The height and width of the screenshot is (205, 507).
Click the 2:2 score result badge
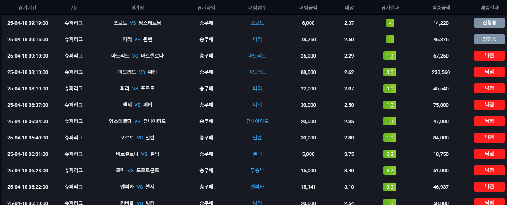[390, 154]
